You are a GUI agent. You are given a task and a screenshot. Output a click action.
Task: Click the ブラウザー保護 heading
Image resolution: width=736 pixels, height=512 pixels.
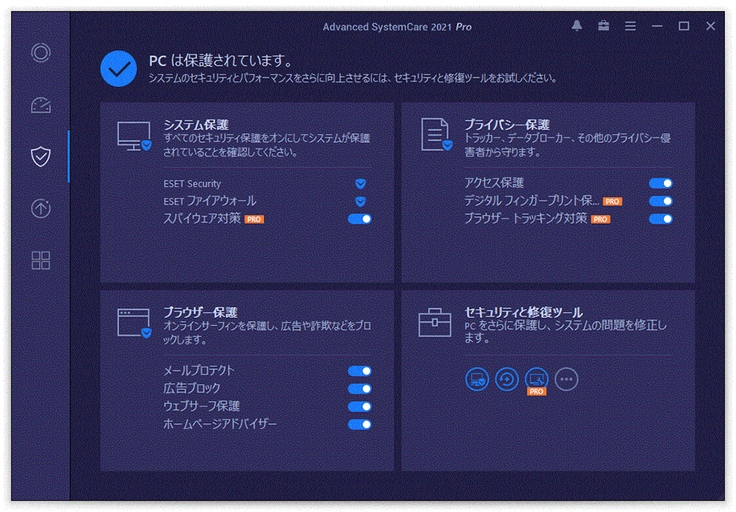tap(200, 312)
